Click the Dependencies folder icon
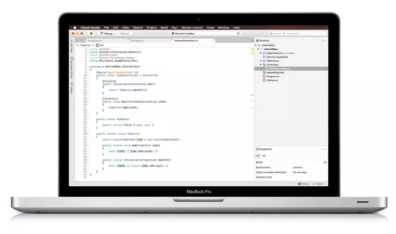This screenshot has height=234, width=396. (x=264, y=53)
